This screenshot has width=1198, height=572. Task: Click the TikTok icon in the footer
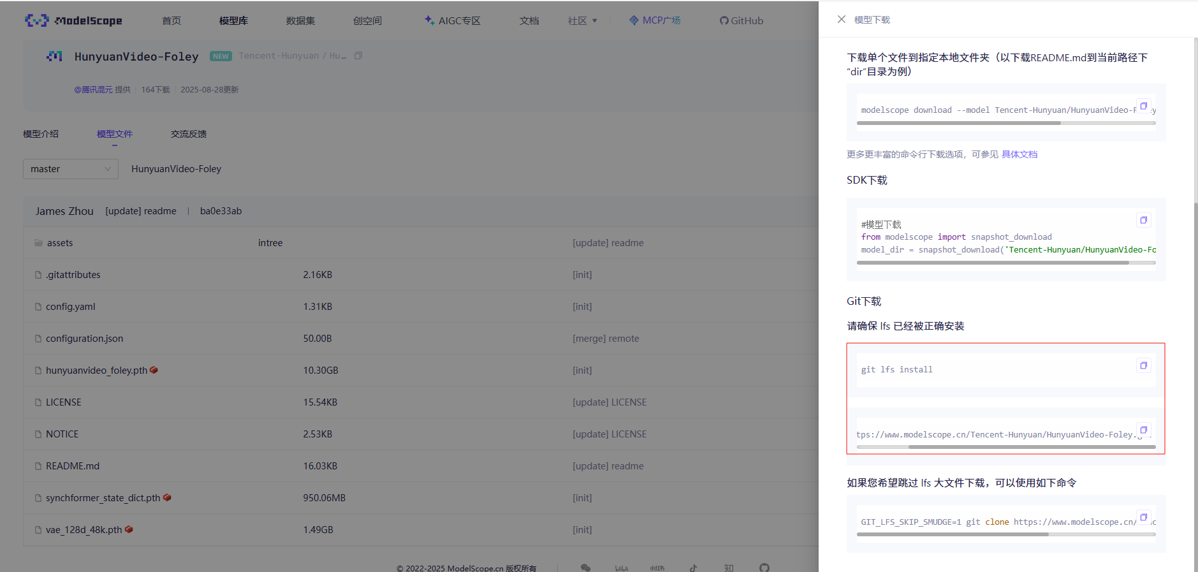coord(693,567)
